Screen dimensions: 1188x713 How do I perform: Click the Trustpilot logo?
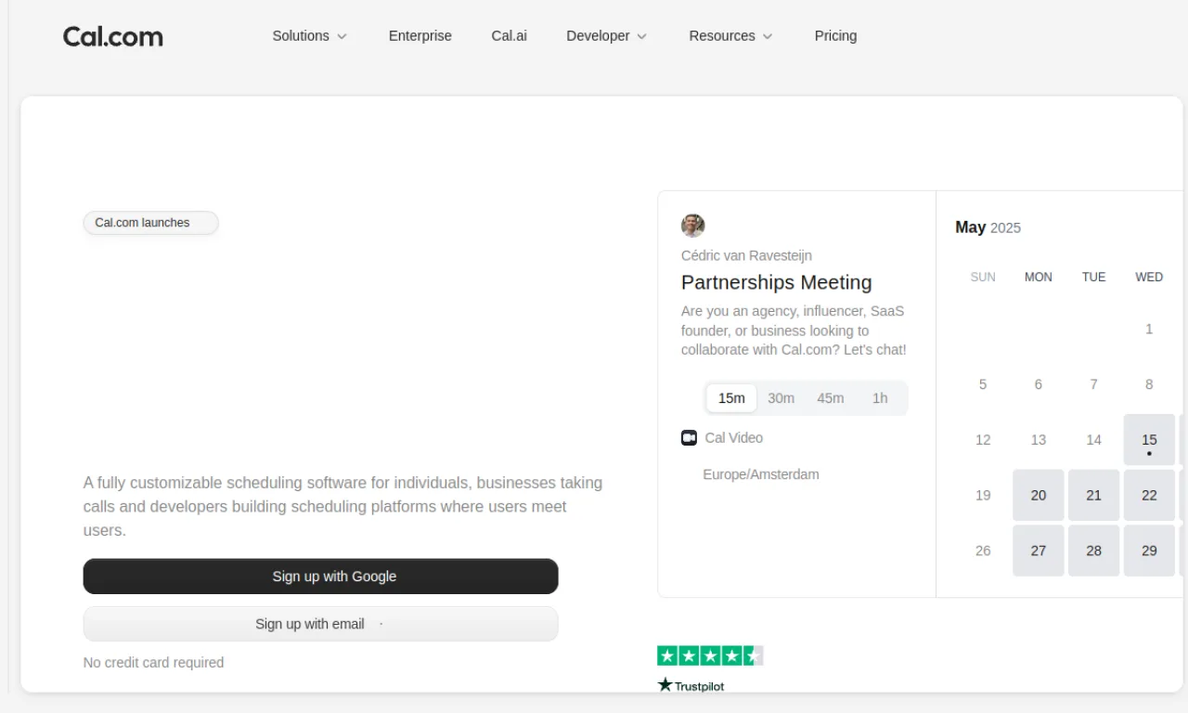coord(691,685)
